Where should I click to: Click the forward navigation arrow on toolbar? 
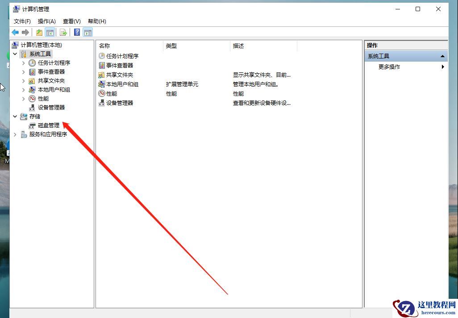[25, 32]
